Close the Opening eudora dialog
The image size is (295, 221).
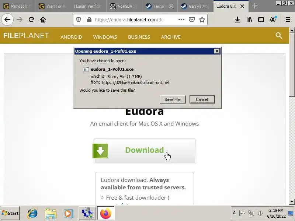[x=217, y=51]
